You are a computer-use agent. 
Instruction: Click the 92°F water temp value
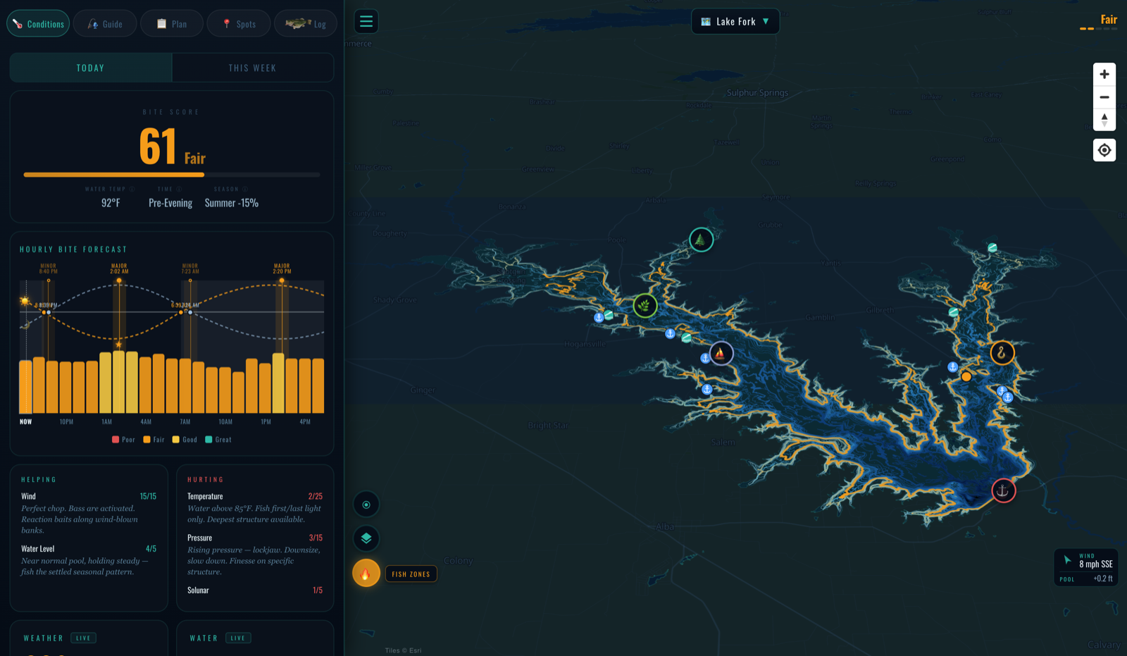pyautogui.click(x=111, y=203)
